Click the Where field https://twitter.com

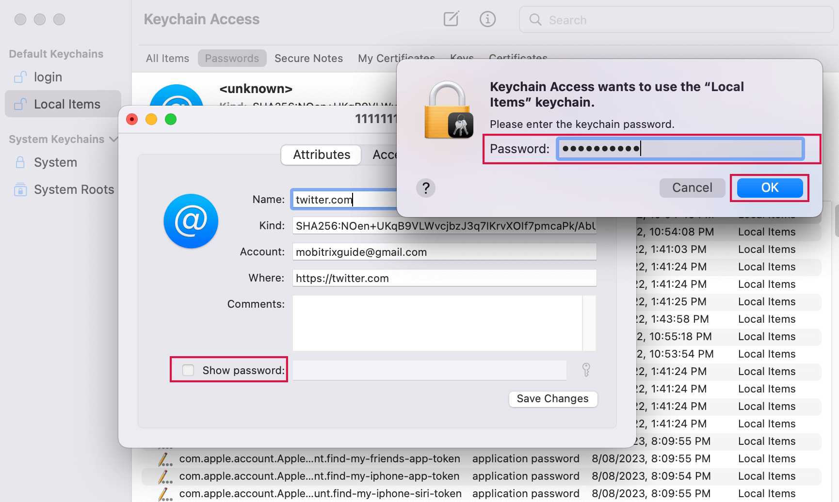pyautogui.click(x=444, y=278)
